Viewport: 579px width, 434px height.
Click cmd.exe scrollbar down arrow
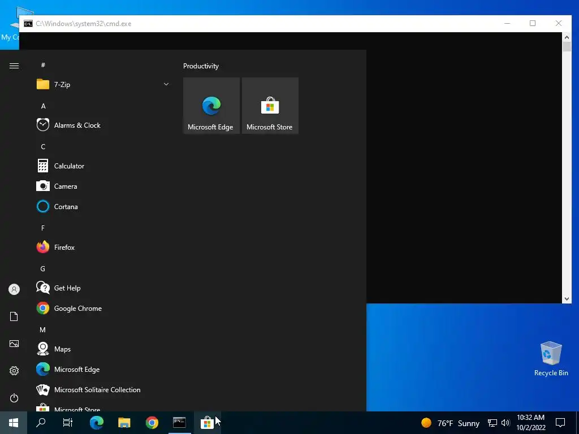[567, 299]
